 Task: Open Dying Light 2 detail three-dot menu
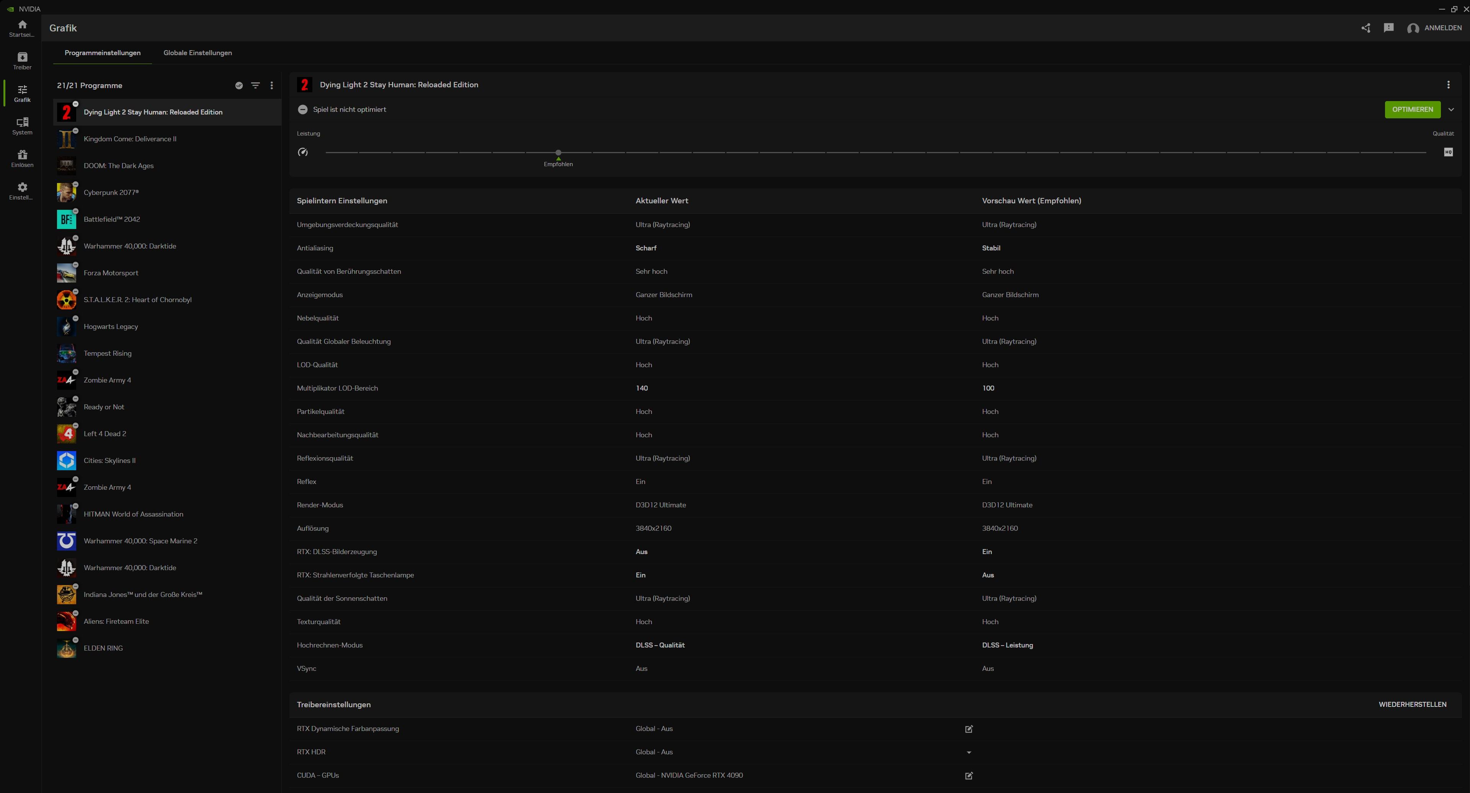pos(1448,85)
